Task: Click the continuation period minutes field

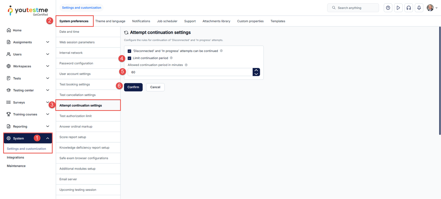Action: coord(190,72)
